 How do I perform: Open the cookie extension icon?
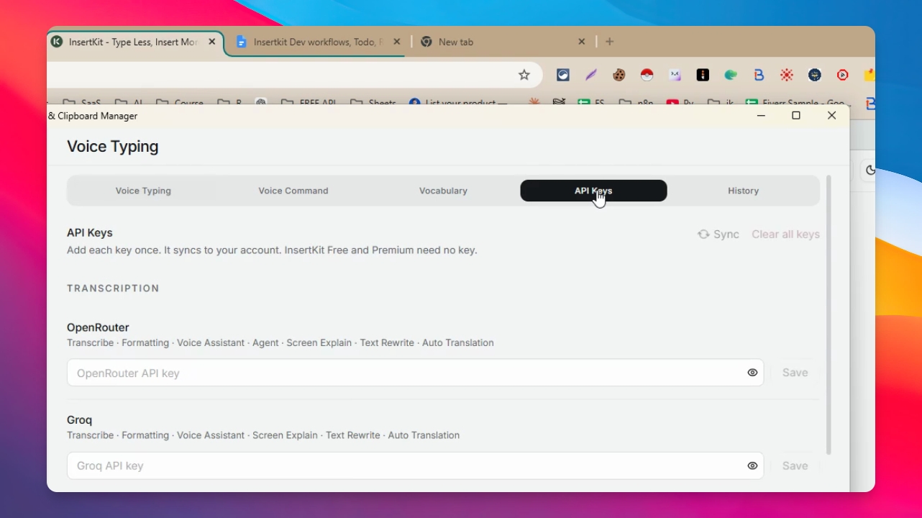pyautogui.click(x=619, y=75)
